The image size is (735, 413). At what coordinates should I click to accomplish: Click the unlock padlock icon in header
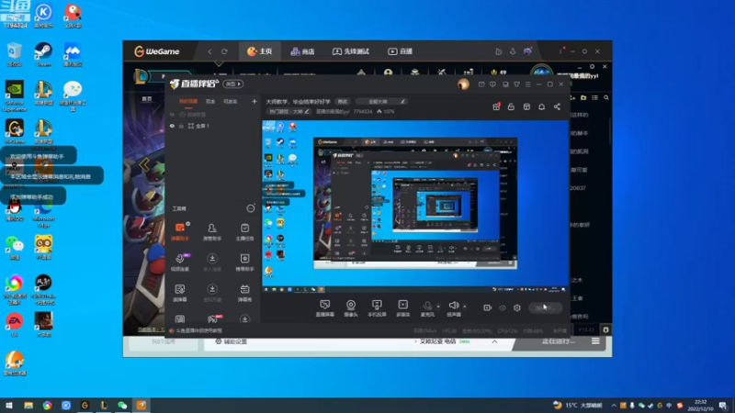click(x=512, y=106)
